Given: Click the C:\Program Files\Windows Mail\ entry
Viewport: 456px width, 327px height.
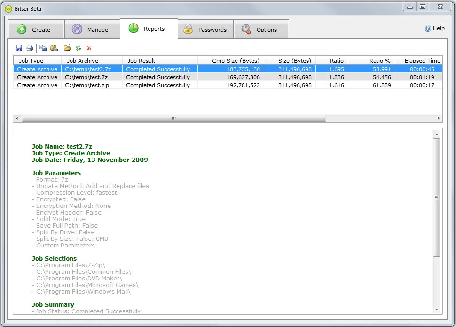Looking at the screenshot, I should (81, 291).
